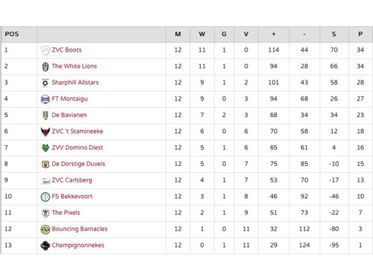Click The White Lions crest icon

[x=45, y=67]
